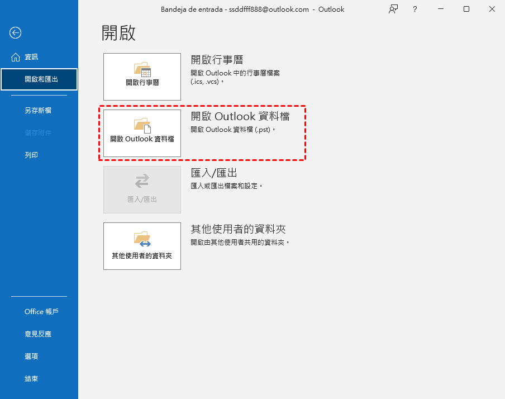The image size is (505, 399).
Task: Click the 開啟 Outlook 資料檔 heading text
Action: click(240, 116)
